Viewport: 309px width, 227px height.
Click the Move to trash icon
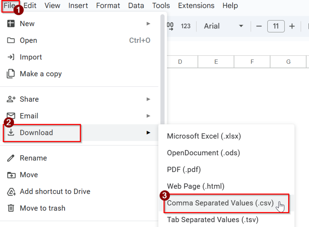coord(11,208)
